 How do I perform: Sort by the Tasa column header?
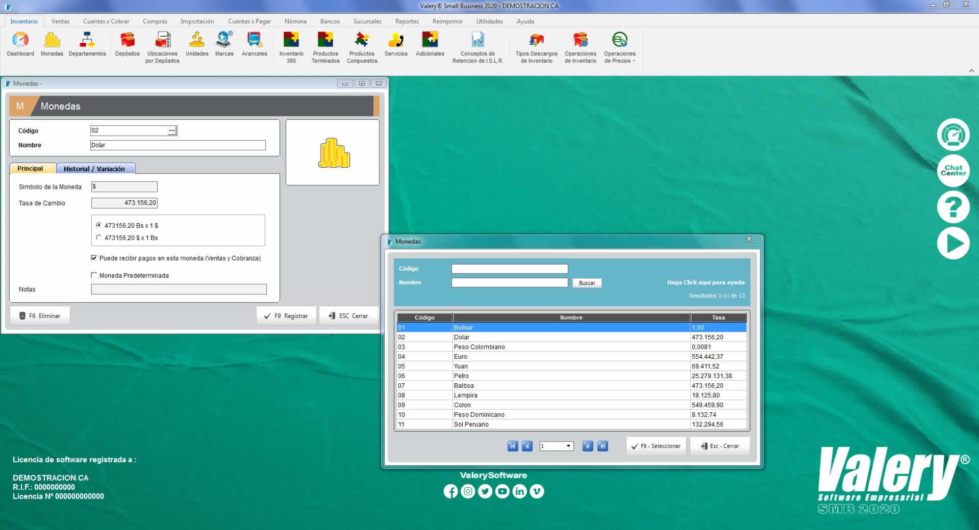pos(718,317)
